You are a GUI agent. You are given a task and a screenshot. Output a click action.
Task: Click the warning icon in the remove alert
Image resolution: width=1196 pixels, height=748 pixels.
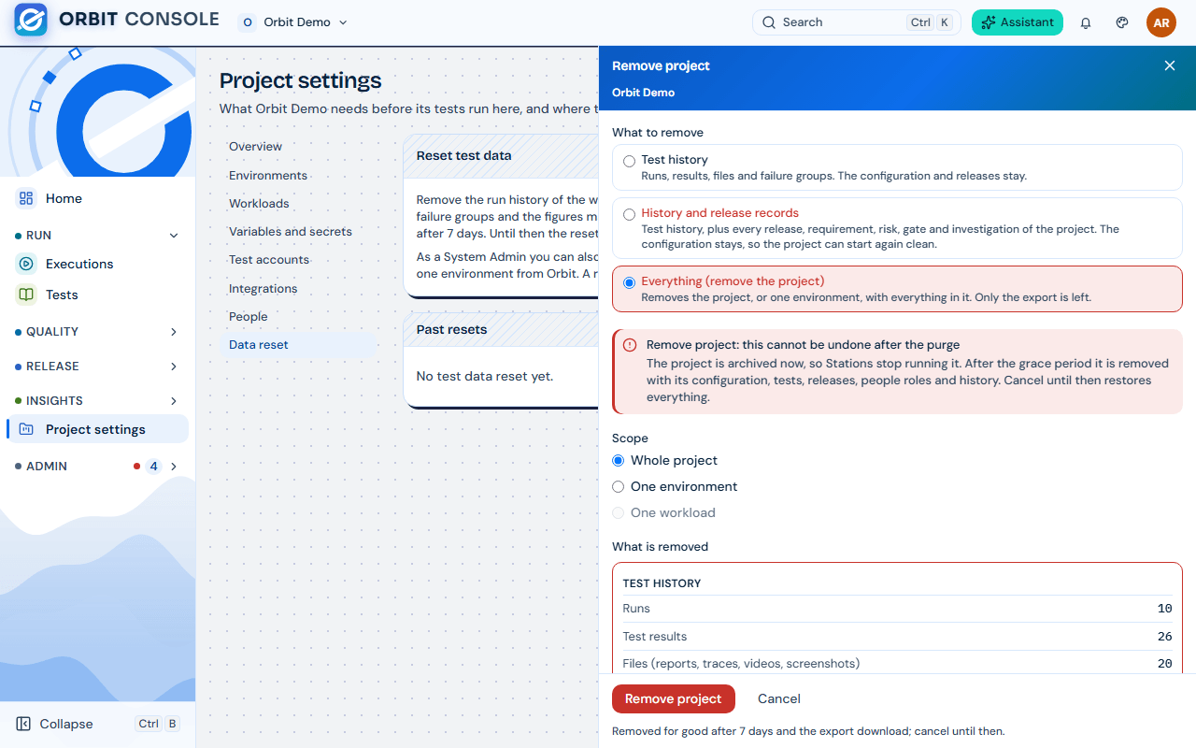coord(630,345)
